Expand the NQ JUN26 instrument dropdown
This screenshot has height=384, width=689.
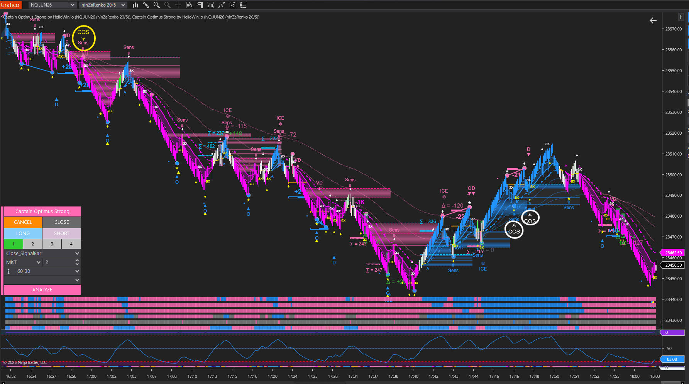click(72, 5)
